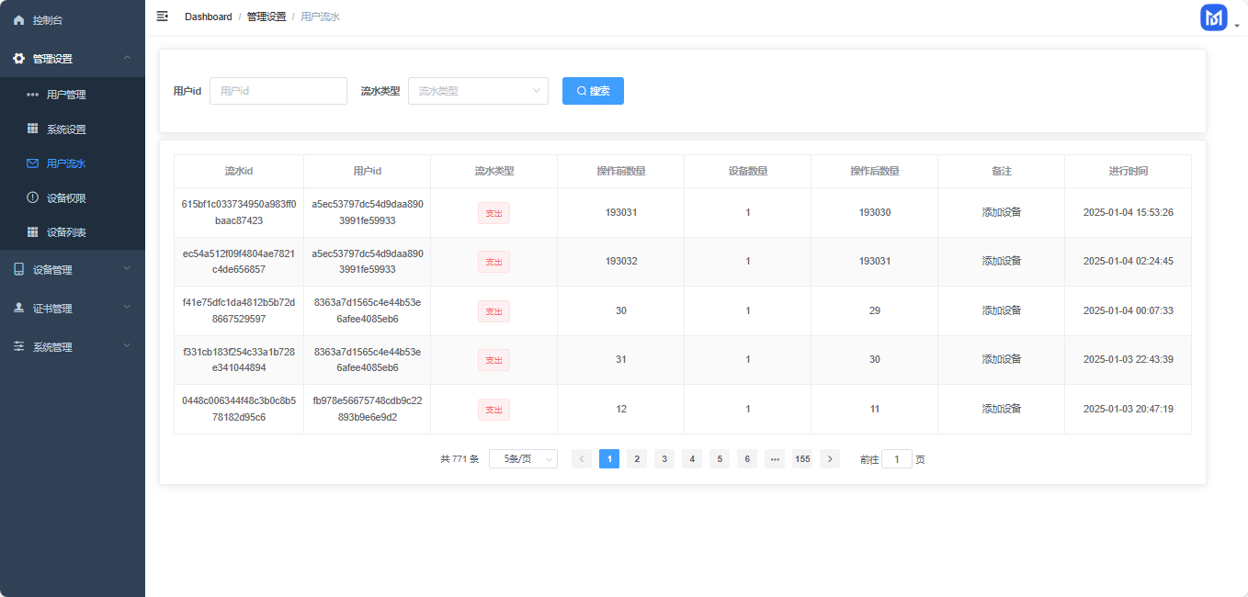The width and height of the screenshot is (1248, 597).
Task: Click the person icon beside 证书管理
Action: pyautogui.click(x=18, y=309)
